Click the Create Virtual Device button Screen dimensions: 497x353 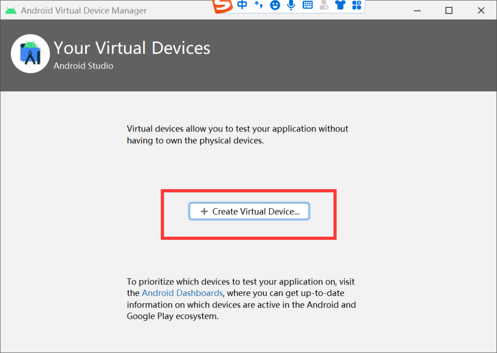click(x=249, y=211)
